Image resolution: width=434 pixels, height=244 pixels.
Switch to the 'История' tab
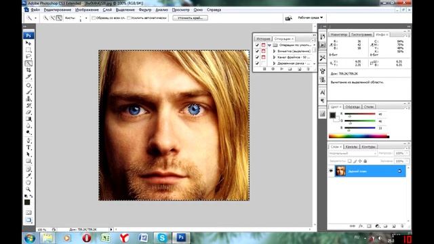point(263,39)
